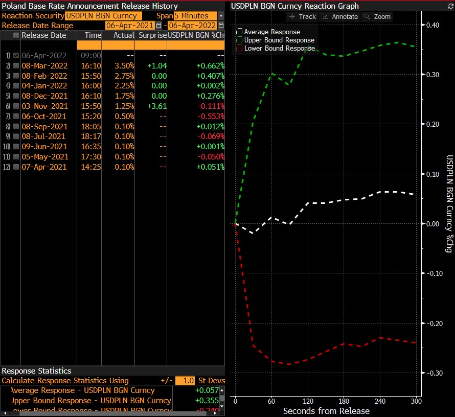The width and height of the screenshot is (455, 417).
Task: Open the start date calendar picker icon
Action: click(x=158, y=26)
